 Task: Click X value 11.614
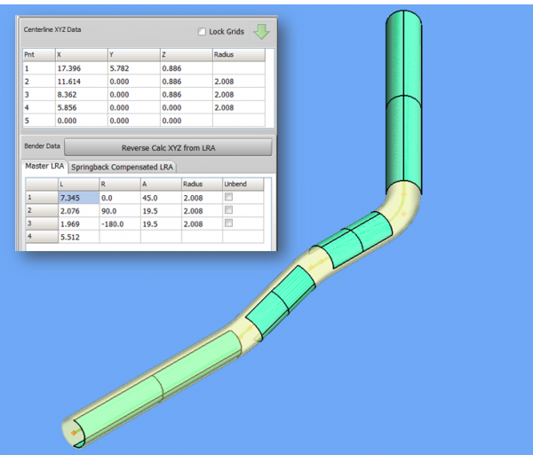coord(82,82)
